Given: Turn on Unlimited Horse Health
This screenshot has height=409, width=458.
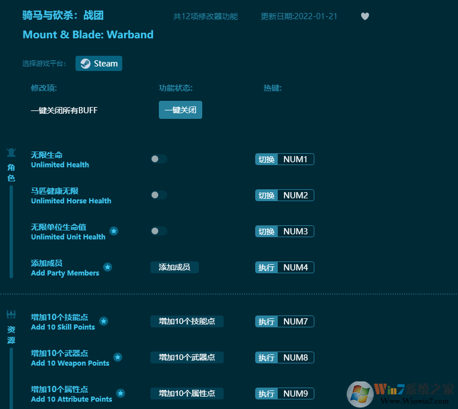Looking at the screenshot, I should (158, 195).
